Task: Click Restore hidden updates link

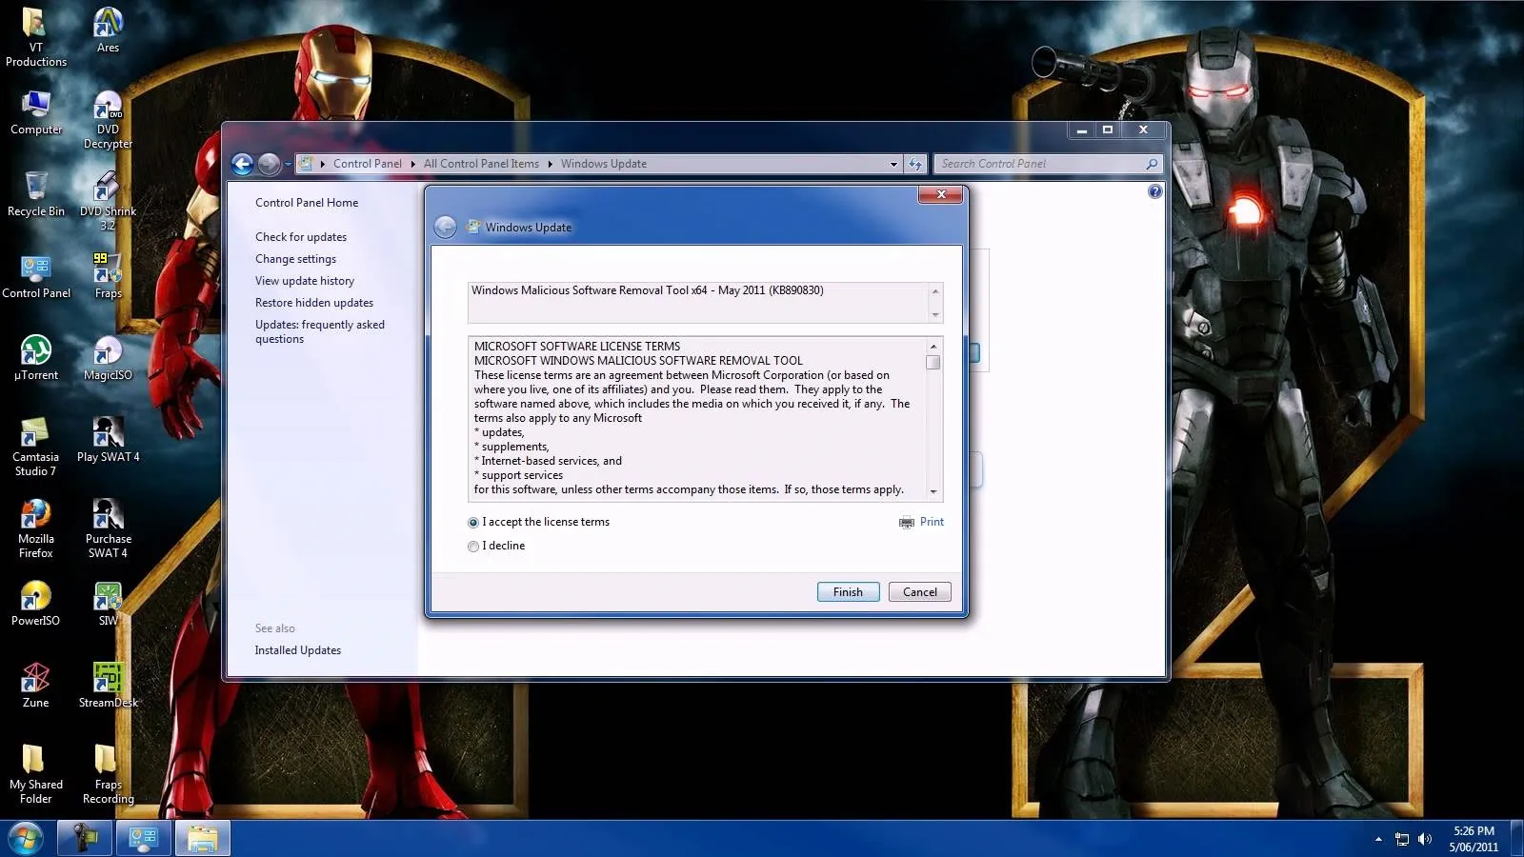Action: point(314,303)
